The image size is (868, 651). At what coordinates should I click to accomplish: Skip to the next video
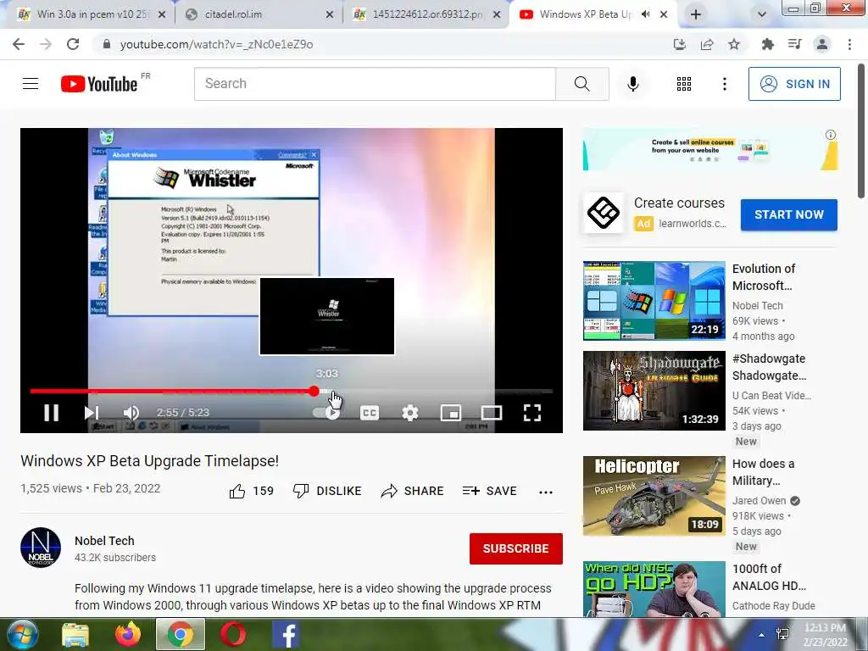(x=92, y=413)
